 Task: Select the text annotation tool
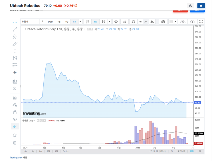pyautogui.click(x=15, y=51)
